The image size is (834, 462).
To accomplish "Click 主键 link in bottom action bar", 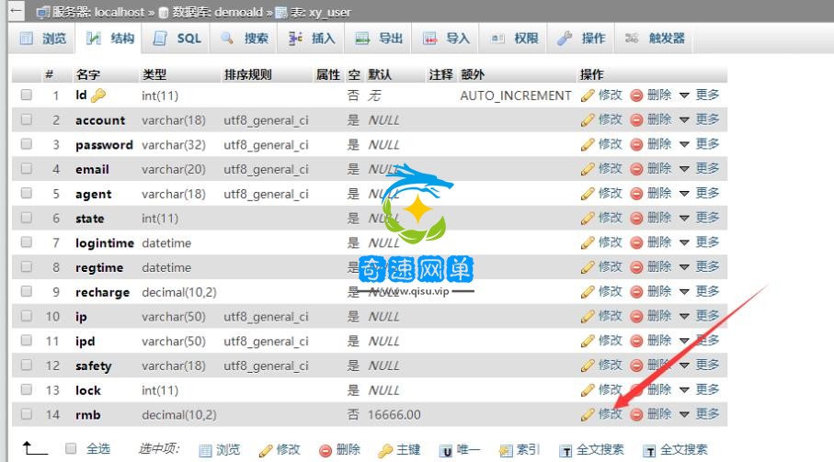I will pos(408,450).
